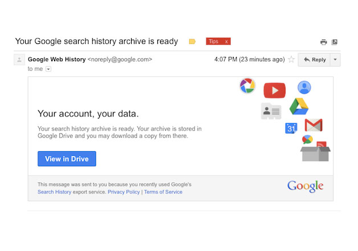
Task: Open the Privacy Policy link
Action: point(124,192)
